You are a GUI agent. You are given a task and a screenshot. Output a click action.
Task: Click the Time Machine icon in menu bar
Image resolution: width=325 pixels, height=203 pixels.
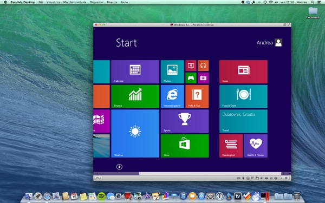pyautogui.click(x=265, y=2)
